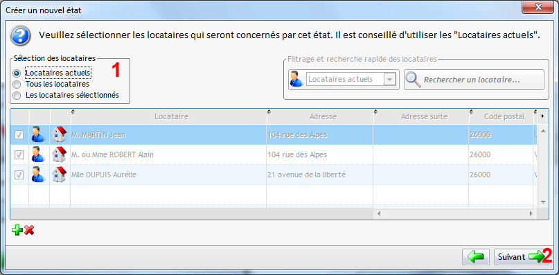This screenshot has height=275, width=559.
Task: Open the Locataires actuels filter dropdown
Action: 390,79
